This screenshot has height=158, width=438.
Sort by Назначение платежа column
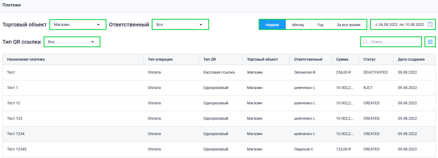[26, 59]
